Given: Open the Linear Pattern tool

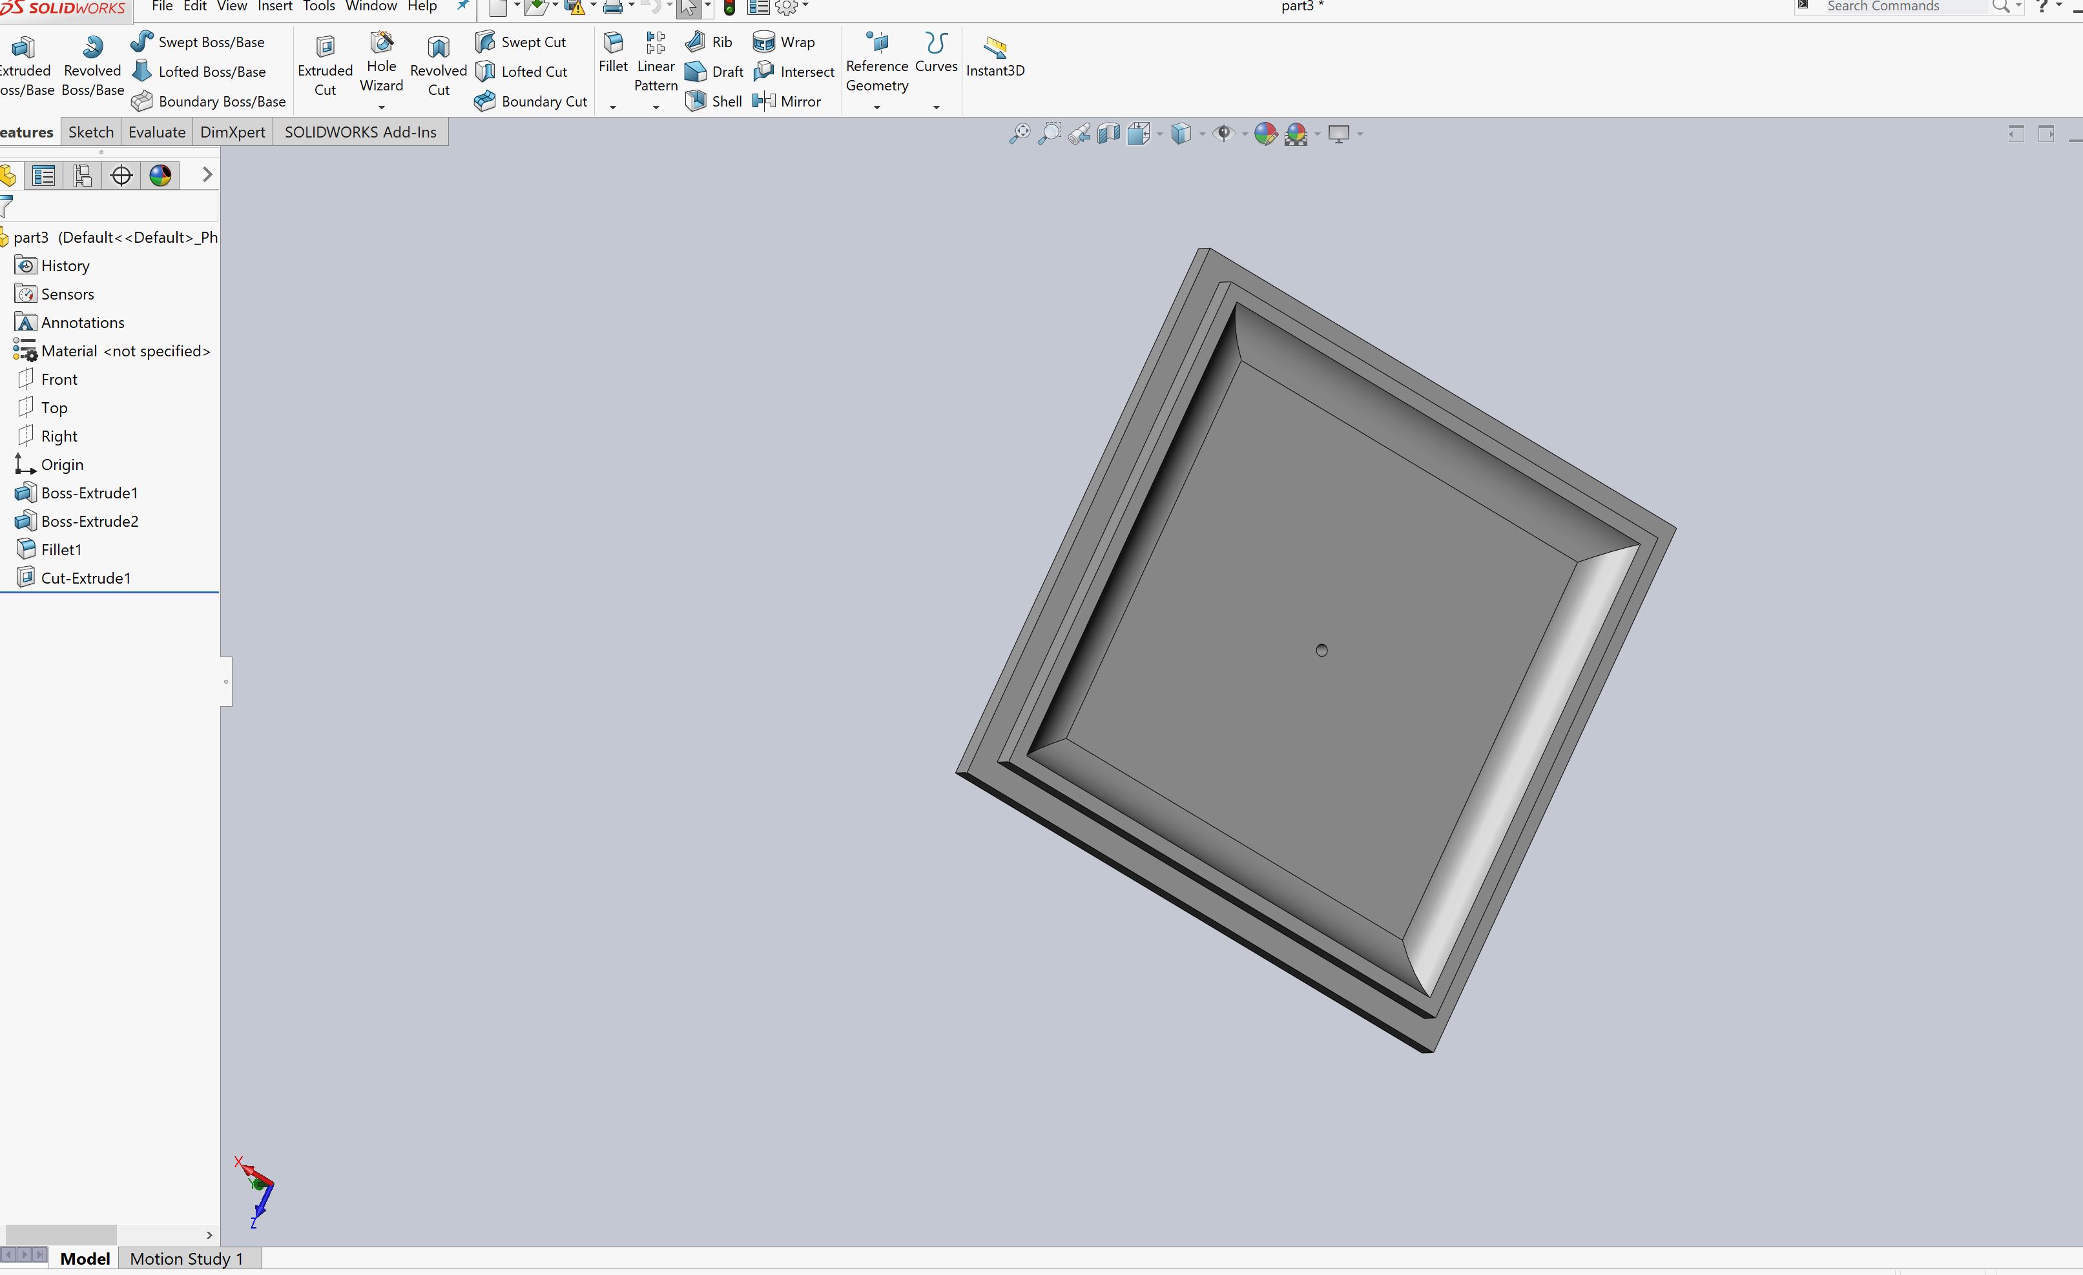Looking at the screenshot, I should click(656, 63).
